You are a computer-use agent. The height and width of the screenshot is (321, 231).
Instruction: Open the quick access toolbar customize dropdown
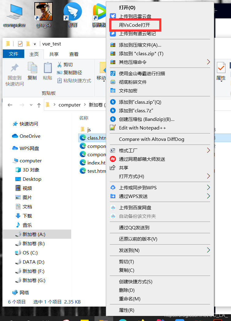pyautogui.click(x=35, y=44)
